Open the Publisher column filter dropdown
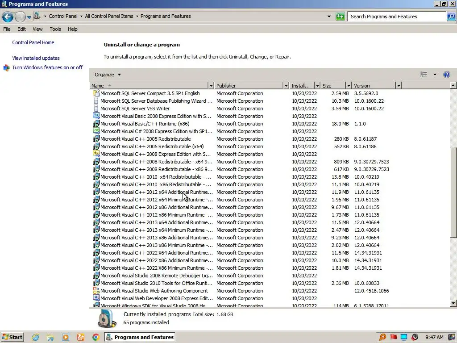Screen dimensions: 457x343 [286, 85]
